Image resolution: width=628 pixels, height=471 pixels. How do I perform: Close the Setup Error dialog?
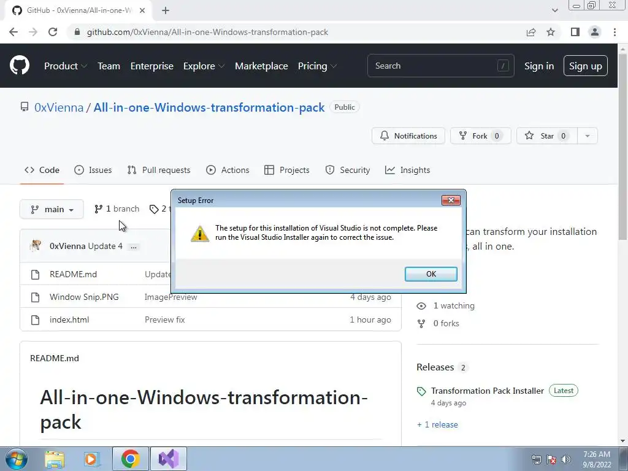[451, 201]
